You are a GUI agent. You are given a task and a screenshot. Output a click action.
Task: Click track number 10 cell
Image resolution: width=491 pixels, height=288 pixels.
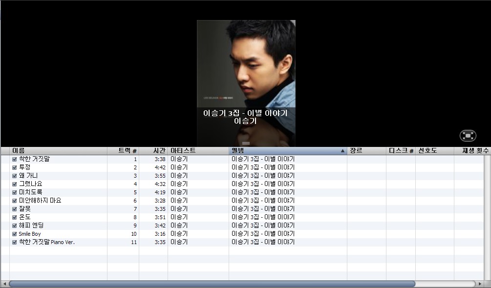pyautogui.click(x=134, y=234)
